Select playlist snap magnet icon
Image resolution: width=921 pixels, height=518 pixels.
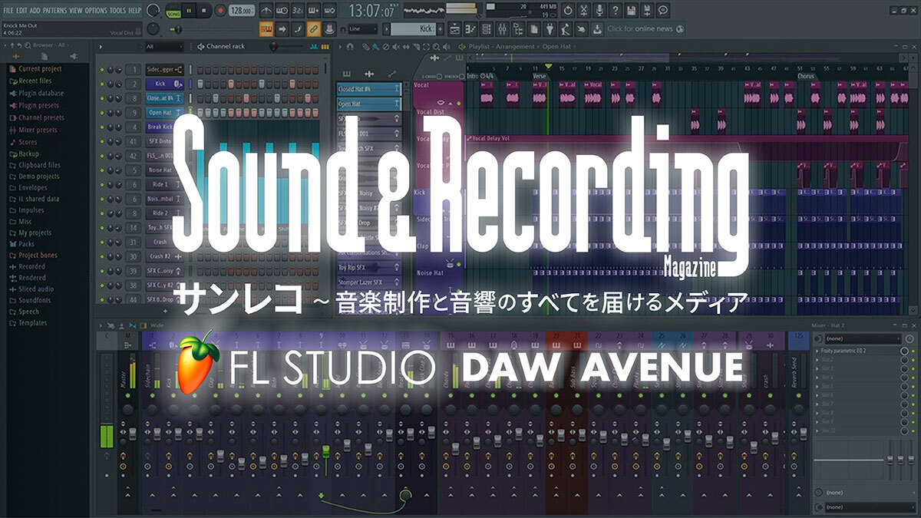(x=350, y=47)
